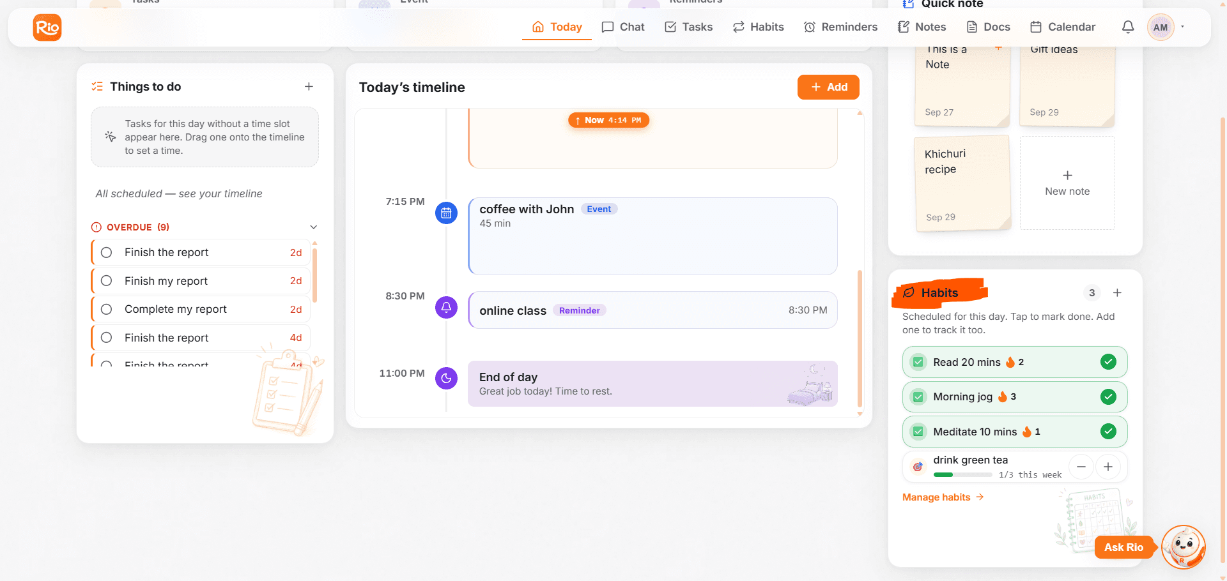Click the moon icon at End of day

[x=446, y=378]
